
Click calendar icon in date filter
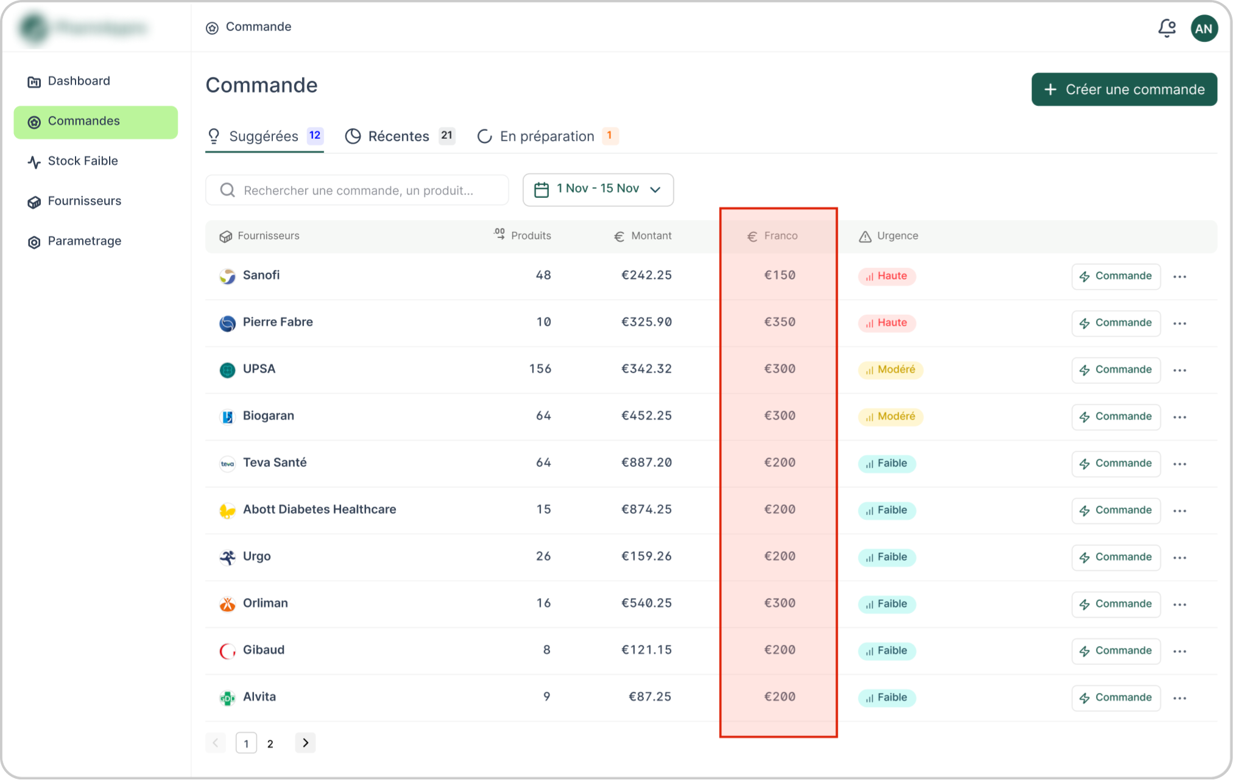point(541,190)
